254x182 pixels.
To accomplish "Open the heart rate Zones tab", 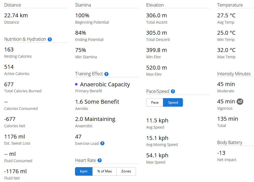I will tap(126, 171).
